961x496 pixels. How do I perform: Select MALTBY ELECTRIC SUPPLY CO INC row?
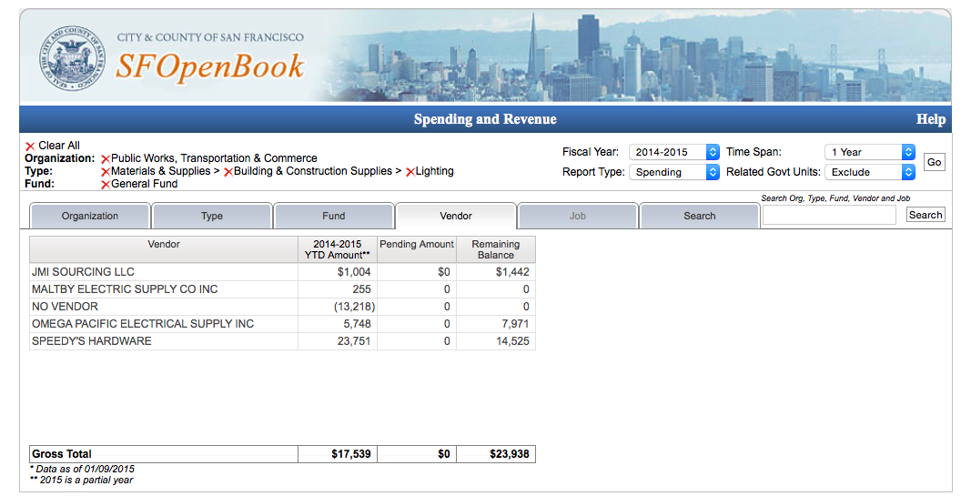282,289
